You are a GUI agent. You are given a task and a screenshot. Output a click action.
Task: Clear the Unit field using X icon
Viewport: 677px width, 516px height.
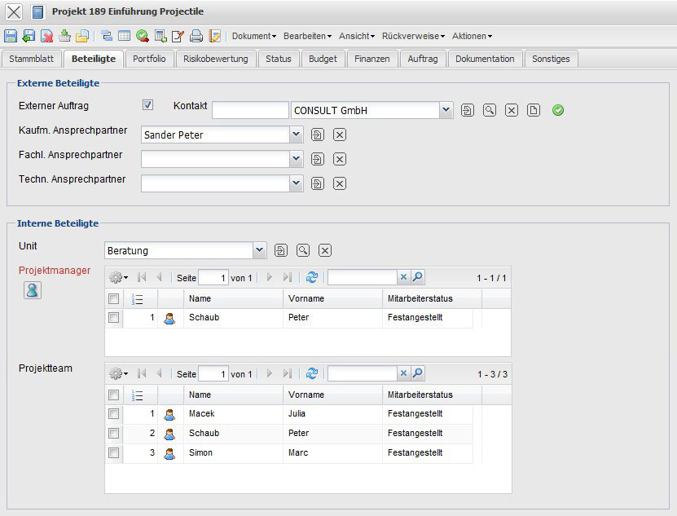coord(324,250)
